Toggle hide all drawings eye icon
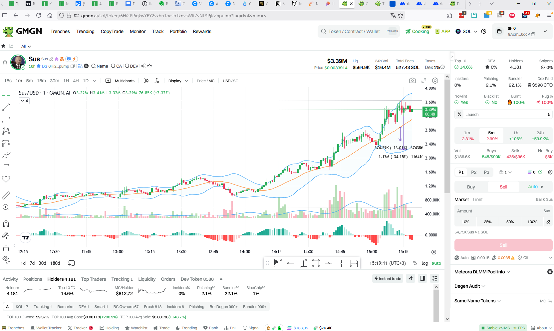 (6, 259)
